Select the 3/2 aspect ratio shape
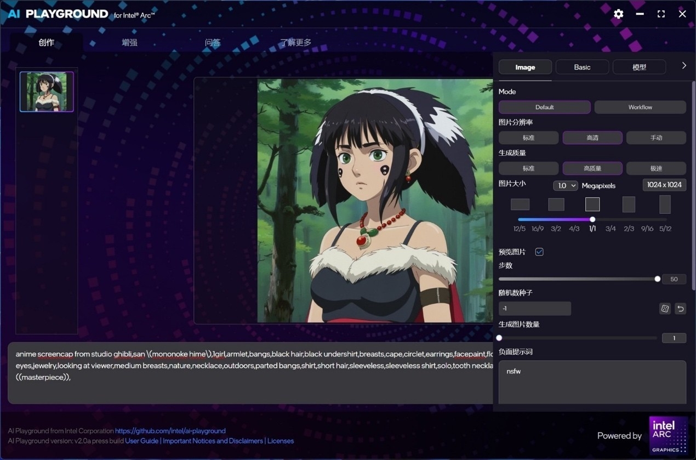Screen dimensions: 696x460 [x=556, y=205]
